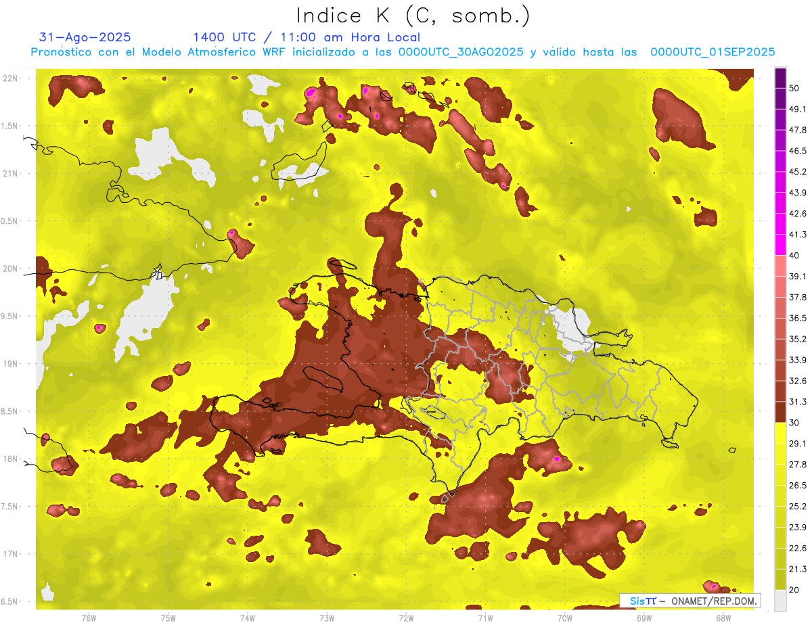812x627 pixels.
Task: Click the "9.5N" latitude axis label
Action: (10, 316)
